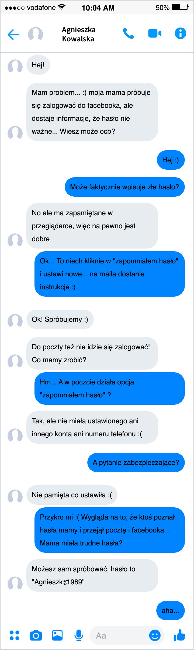Start a video call

pos(155,33)
